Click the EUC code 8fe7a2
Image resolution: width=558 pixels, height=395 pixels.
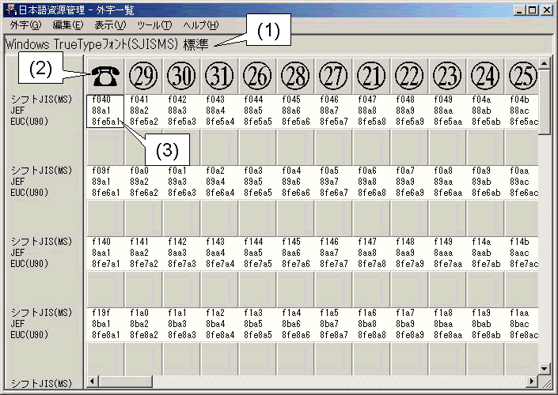tap(144, 264)
